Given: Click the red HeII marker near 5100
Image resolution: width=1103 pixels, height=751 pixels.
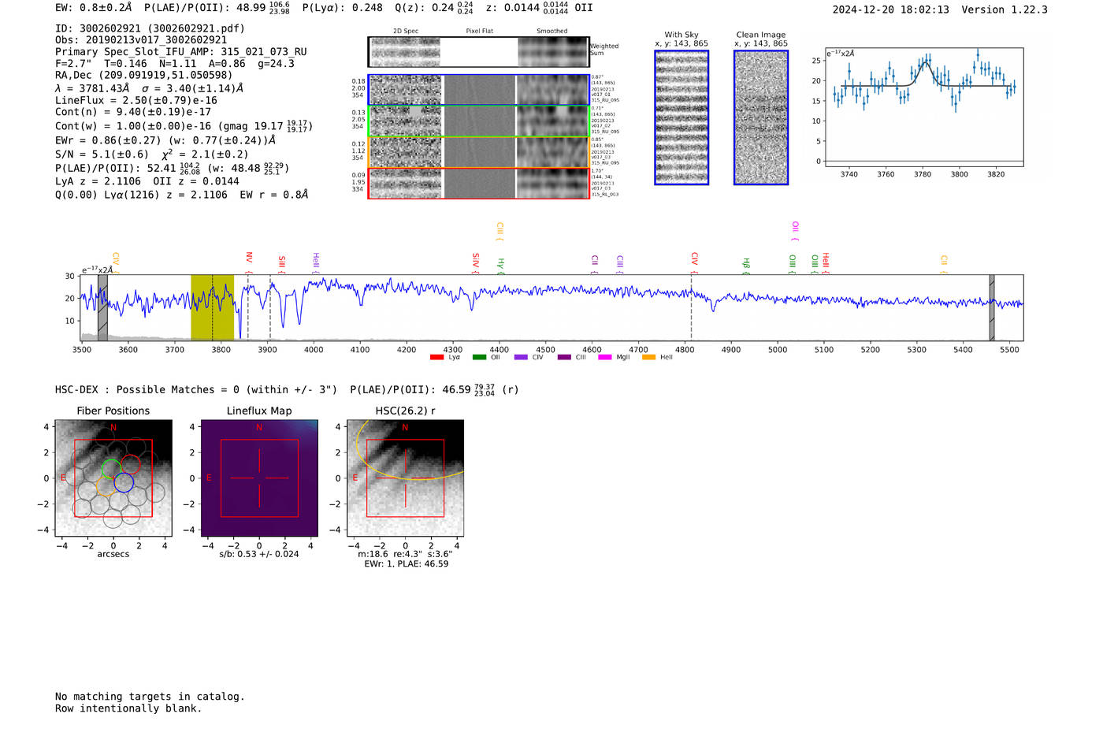Looking at the screenshot, I should click(x=826, y=262).
